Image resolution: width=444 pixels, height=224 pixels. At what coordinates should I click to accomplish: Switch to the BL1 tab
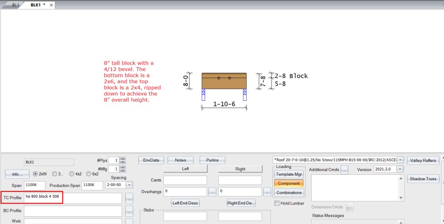16,5
